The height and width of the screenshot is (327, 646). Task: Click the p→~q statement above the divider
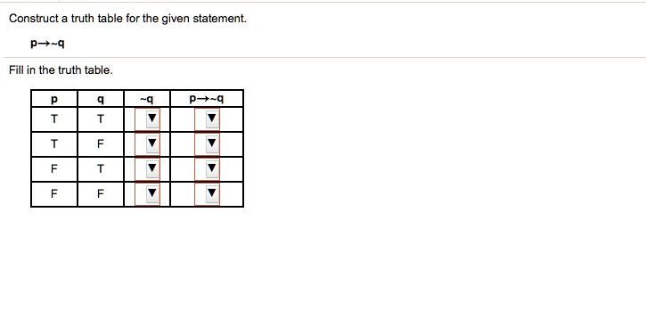(47, 44)
